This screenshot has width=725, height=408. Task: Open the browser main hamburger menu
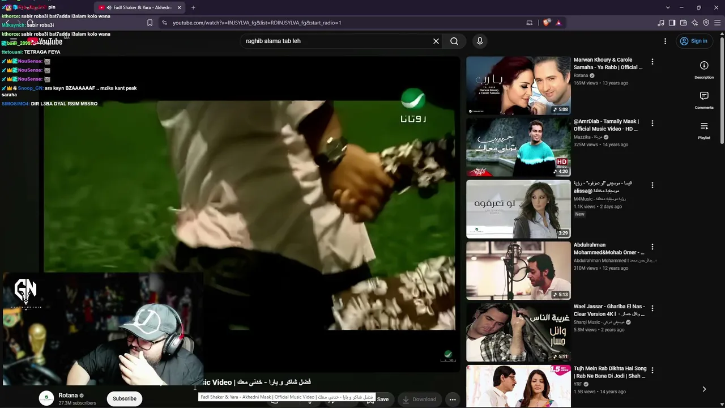point(718,23)
